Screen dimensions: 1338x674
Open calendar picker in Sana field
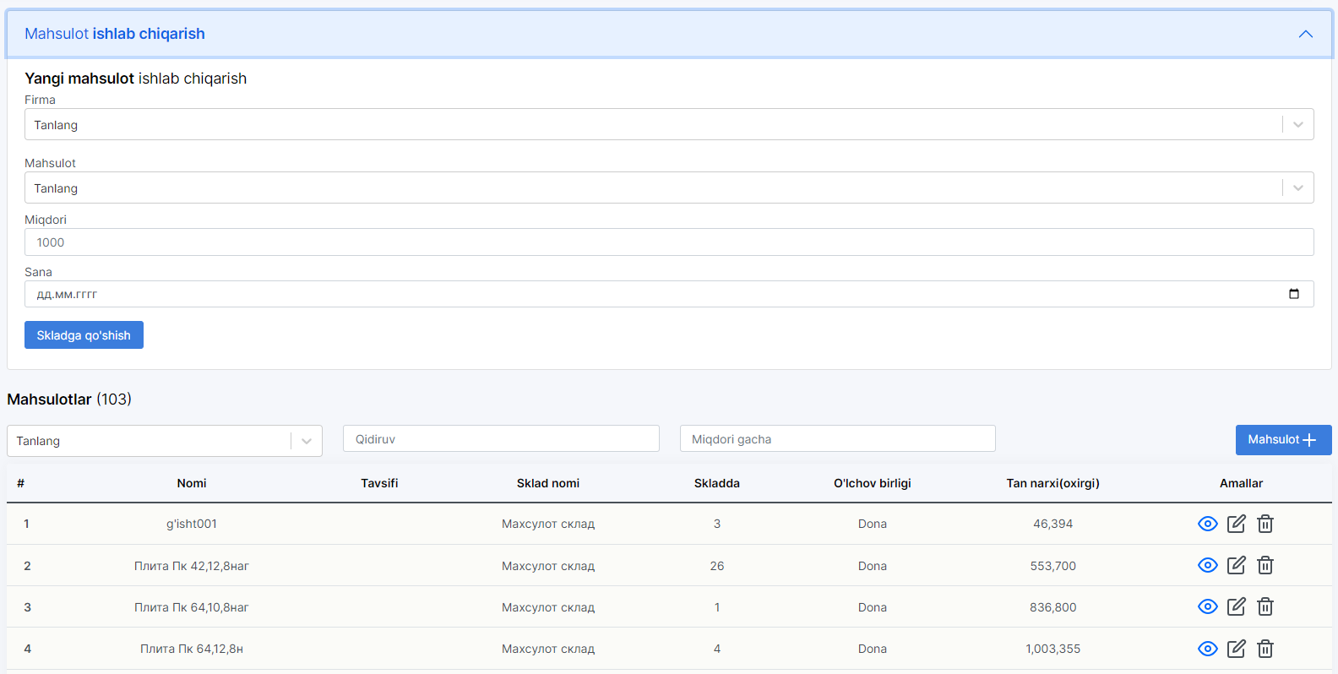(1294, 294)
